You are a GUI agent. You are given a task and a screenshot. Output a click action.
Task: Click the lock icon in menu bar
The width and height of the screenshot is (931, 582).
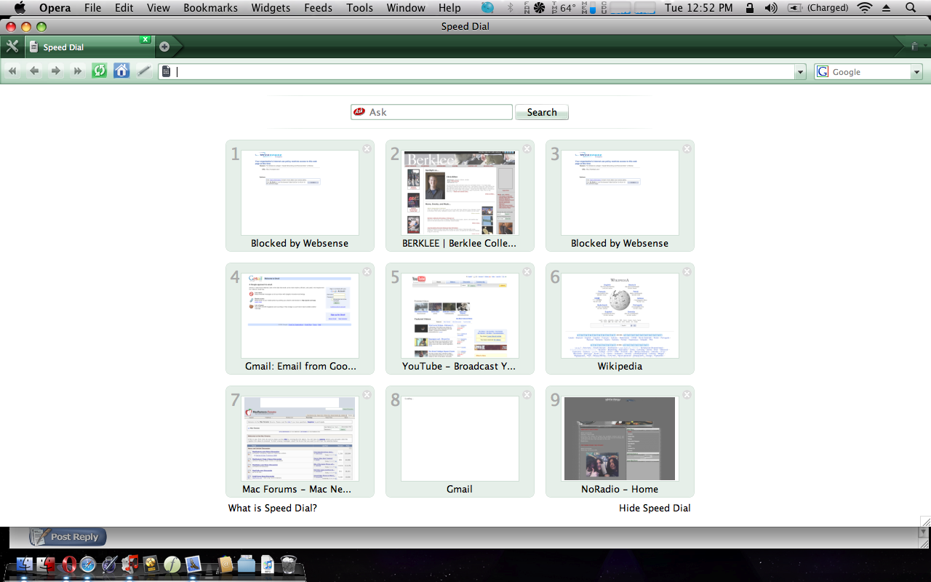[x=750, y=8]
